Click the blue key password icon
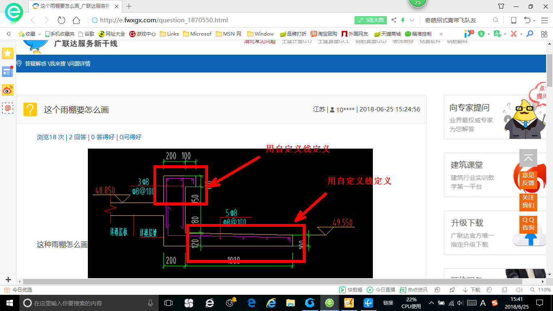Image resolution: width=553 pixels, height=311 pixels. pyautogui.click(x=530, y=34)
